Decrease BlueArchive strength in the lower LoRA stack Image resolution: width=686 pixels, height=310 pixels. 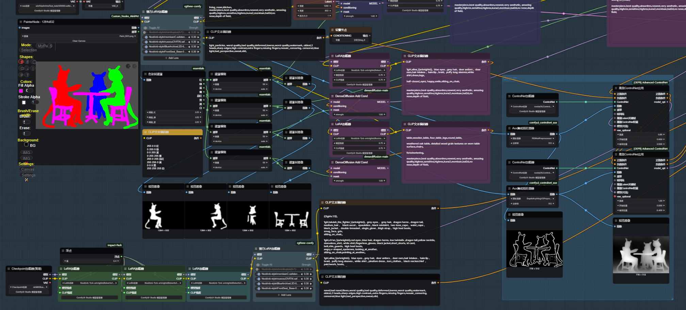click(302, 283)
